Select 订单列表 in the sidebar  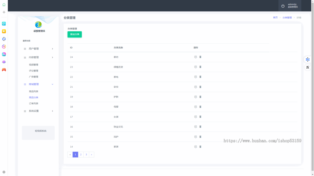[33, 104]
